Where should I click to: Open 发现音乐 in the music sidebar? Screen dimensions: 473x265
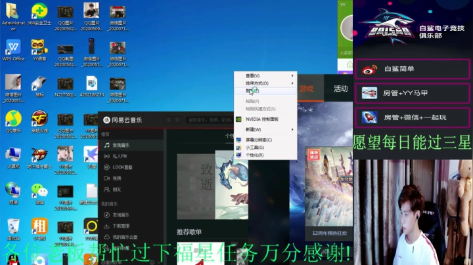(x=131, y=145)
